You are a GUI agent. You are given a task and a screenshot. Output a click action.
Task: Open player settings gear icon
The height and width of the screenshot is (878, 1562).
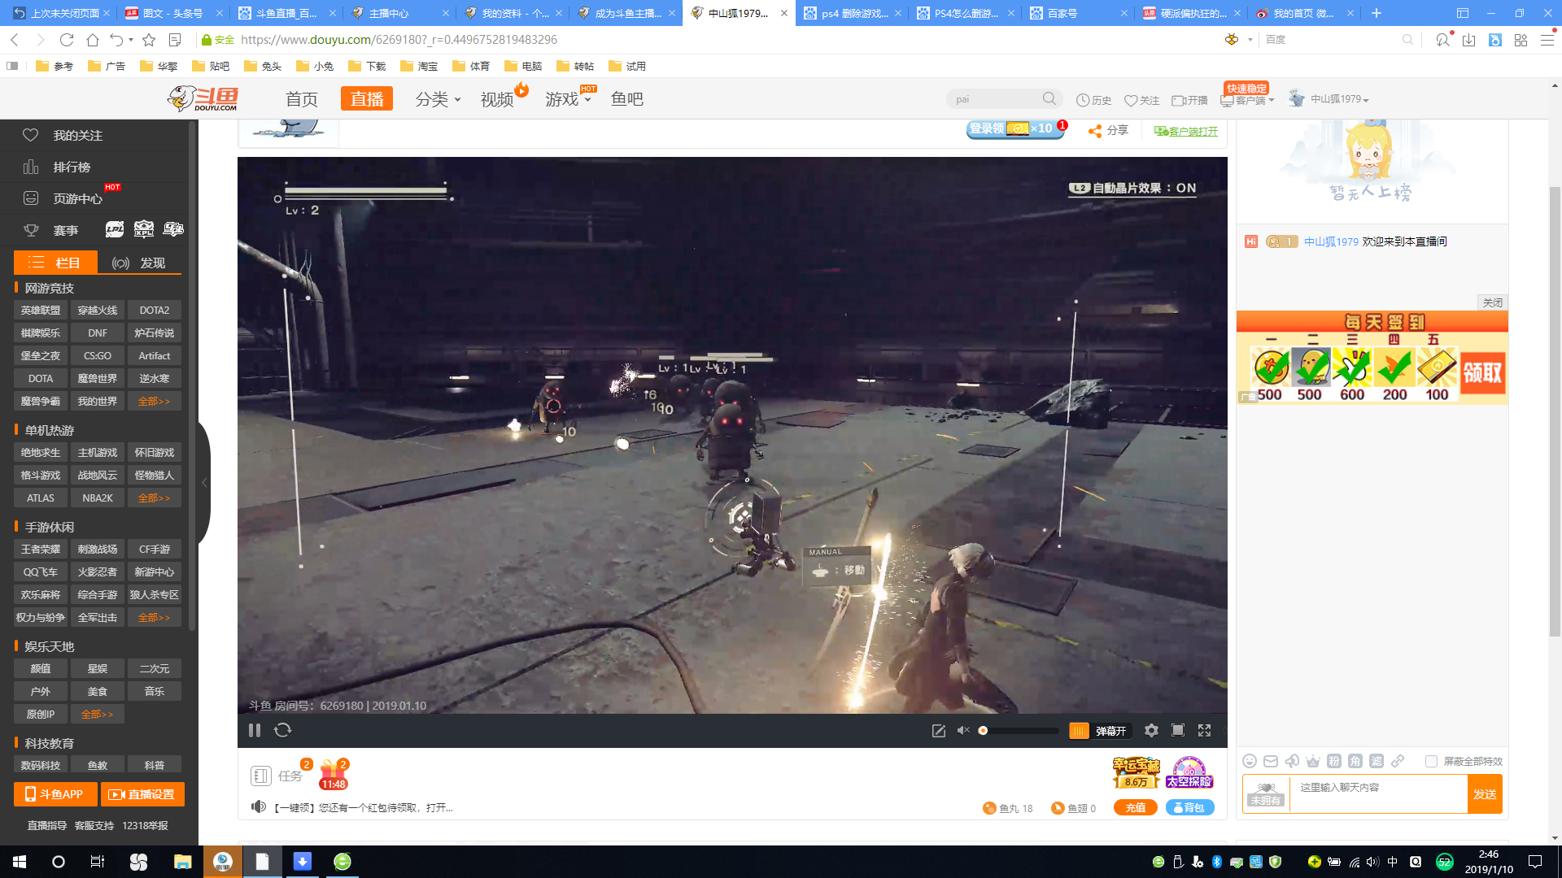pos(1151,730)
